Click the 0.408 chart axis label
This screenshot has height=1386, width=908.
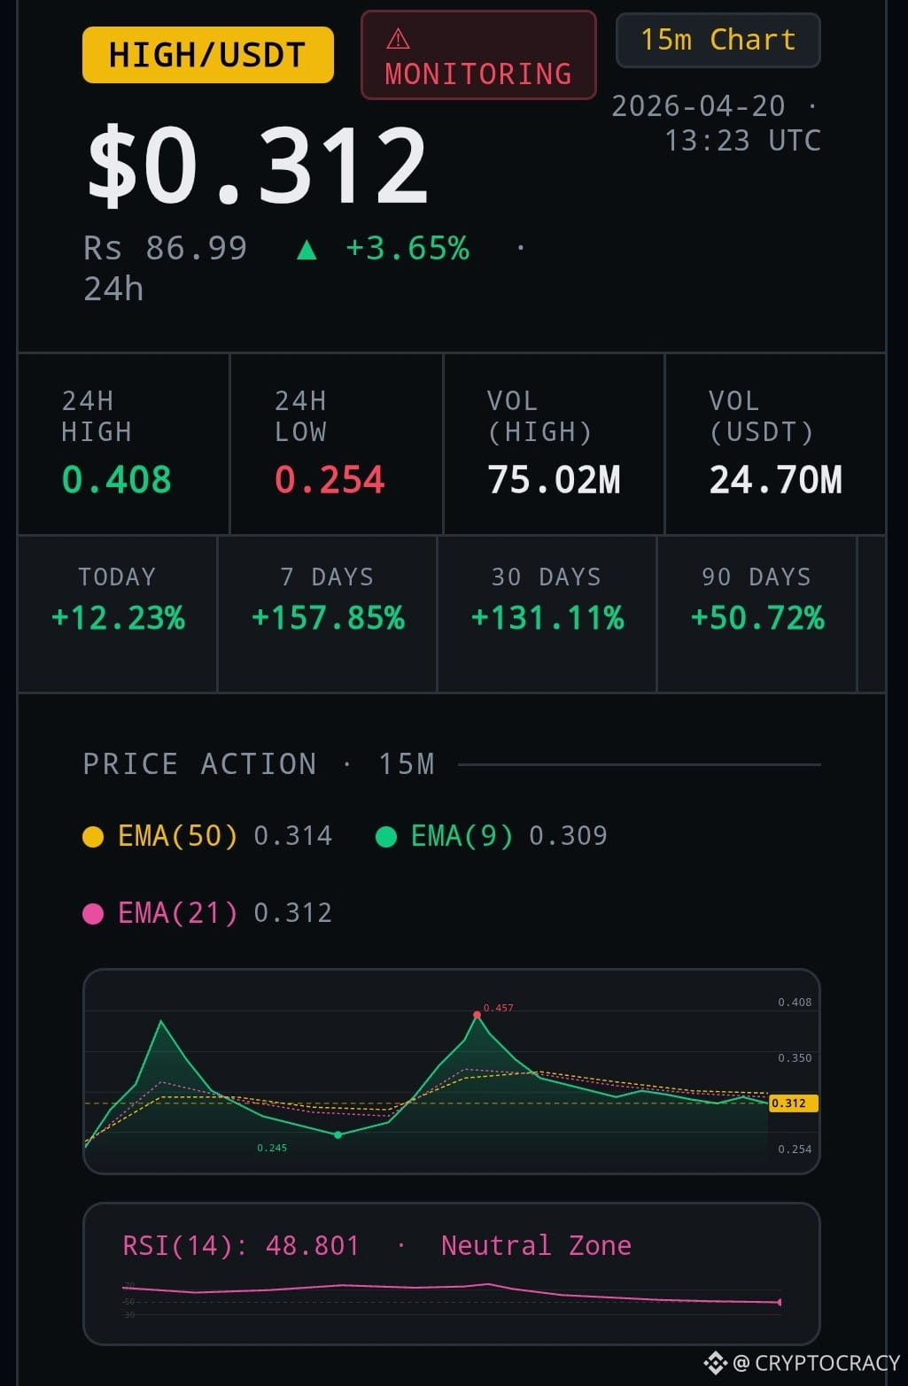click(x=795, y=1003)
